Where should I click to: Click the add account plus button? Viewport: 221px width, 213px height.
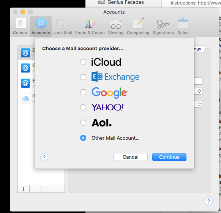[24, 189]
